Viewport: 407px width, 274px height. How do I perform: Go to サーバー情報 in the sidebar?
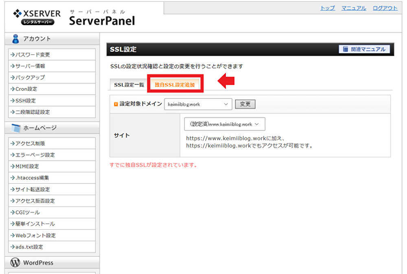coord(30,66)
